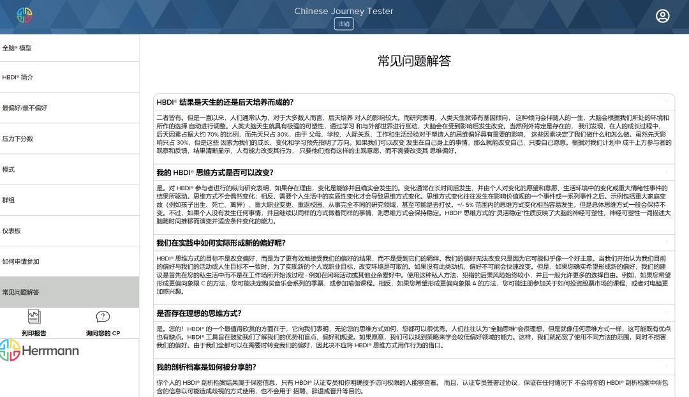Toggle the 我们在实践中如何实际形成新的偏好呢 question
Image resolution: width=689 pixels, height=397 pixels.
(x=414, y=243)
